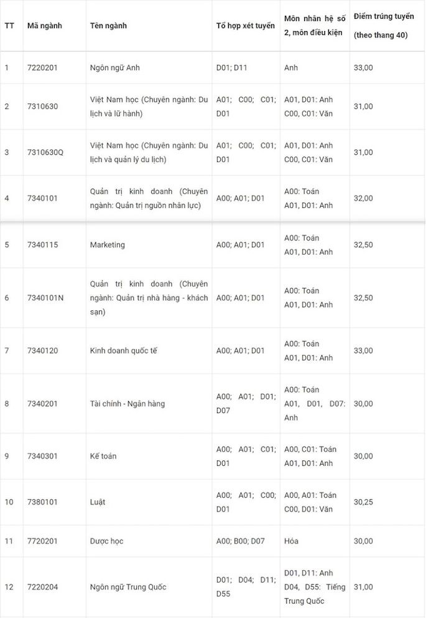Click major code 7310630Q
The image size is (426, 618).
45,152
